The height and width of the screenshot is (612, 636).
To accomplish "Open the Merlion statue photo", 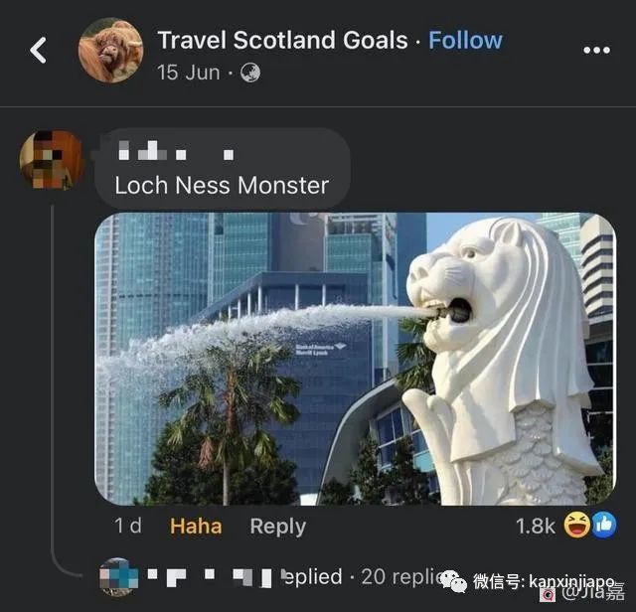I will tap(356, 359).
